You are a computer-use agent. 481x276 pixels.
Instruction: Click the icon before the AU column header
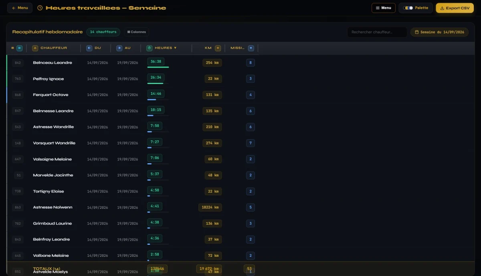click(119, 48)
